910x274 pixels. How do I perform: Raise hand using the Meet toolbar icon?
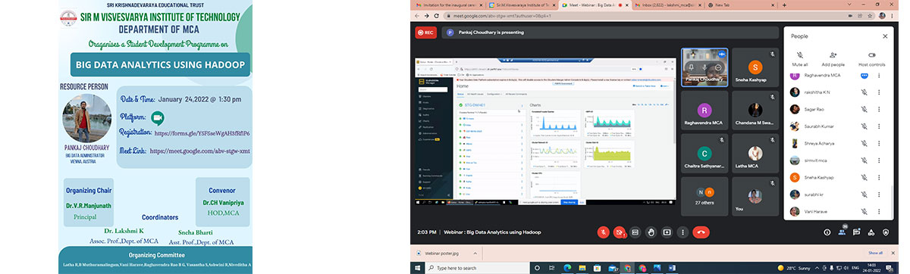[x=651, y=232]
